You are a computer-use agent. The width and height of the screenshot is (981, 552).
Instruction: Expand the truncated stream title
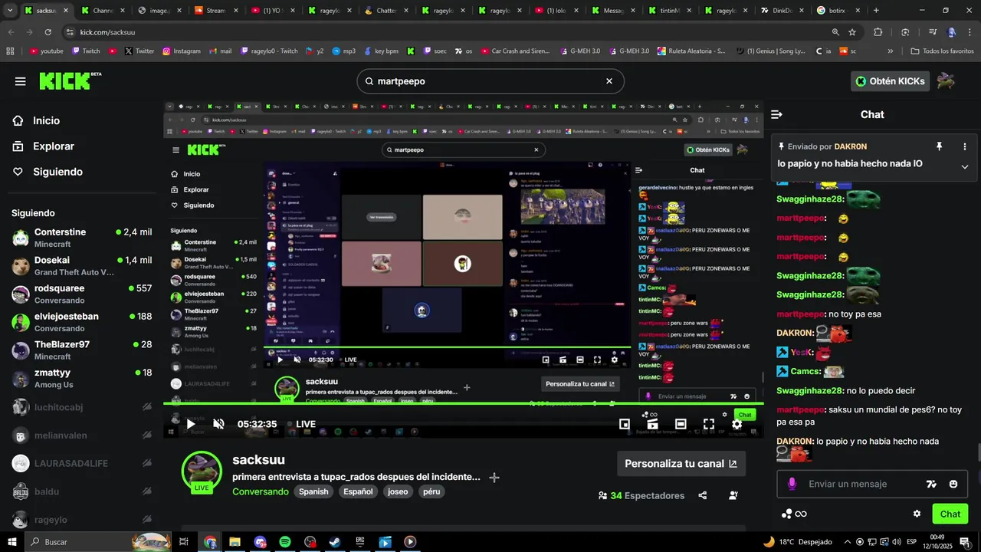[494, 477]
